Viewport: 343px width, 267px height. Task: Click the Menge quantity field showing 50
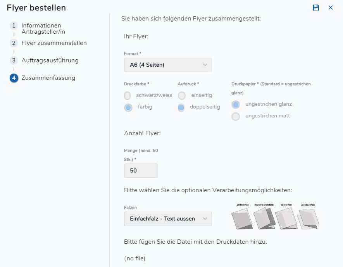(x=141, y=171)
